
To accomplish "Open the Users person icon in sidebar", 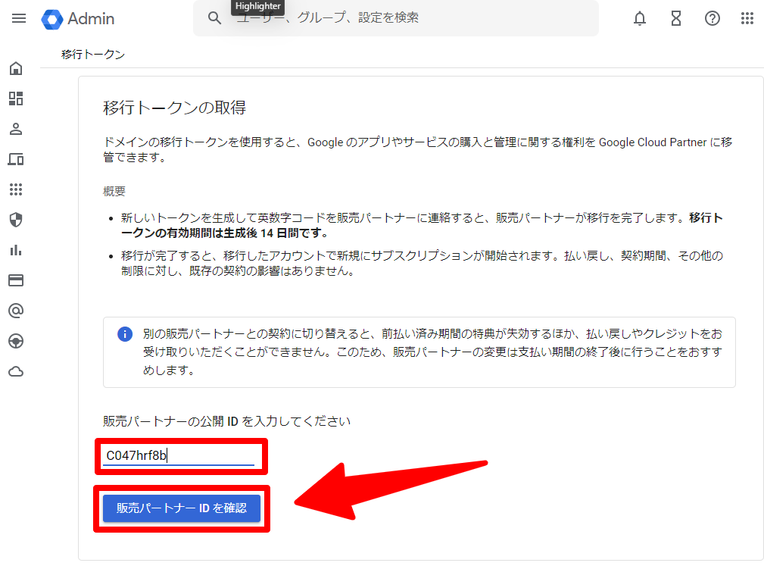I will tap(16, 129).
